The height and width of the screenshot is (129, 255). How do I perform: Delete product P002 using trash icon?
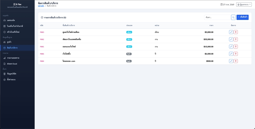point(236,39)
